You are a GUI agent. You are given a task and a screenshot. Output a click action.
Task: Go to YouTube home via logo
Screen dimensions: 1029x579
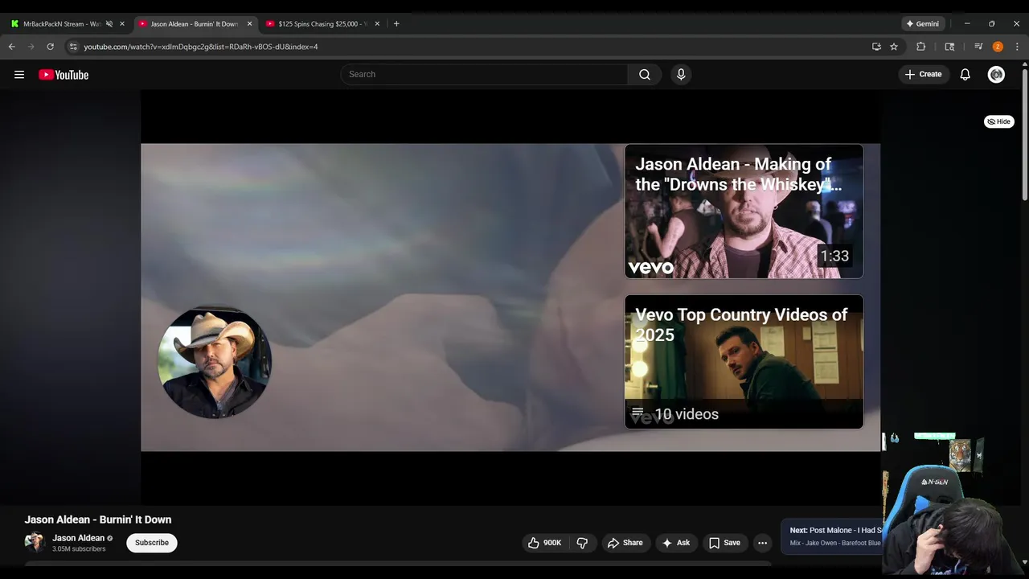[64, 75]
